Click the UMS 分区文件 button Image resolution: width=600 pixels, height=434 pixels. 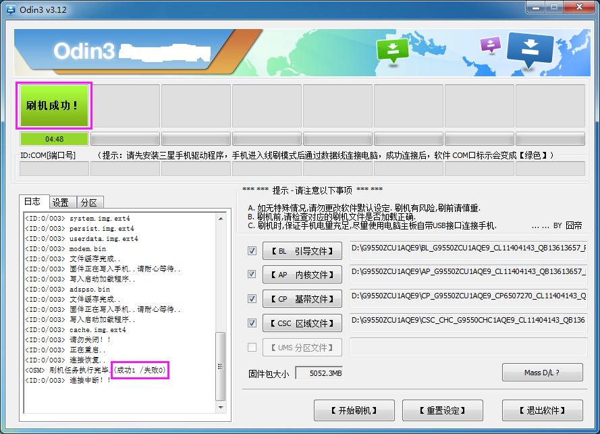pyautogui.click(x=302, y=348)
